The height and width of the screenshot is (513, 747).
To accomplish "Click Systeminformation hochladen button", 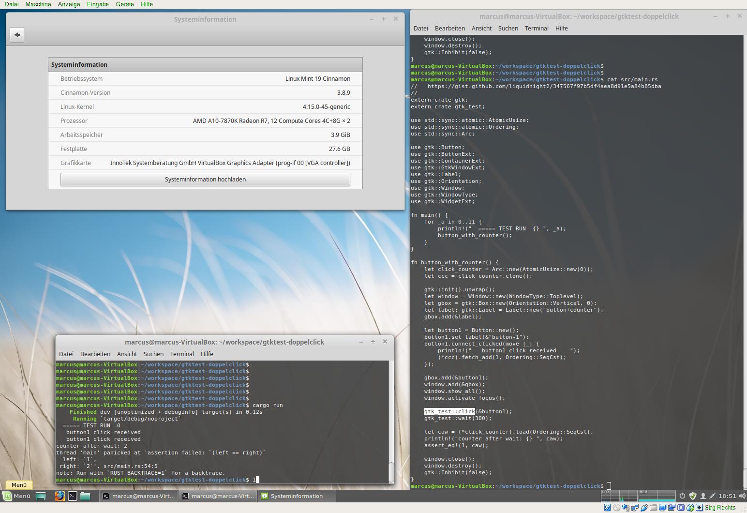I will (x=205, y=180).
